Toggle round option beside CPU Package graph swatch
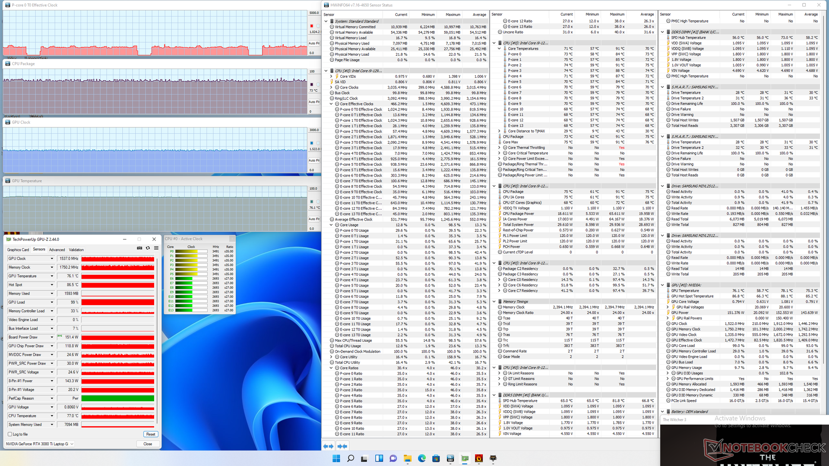This screenshot has width=829, height=466. pyautogui.click(x=318, y=85)
